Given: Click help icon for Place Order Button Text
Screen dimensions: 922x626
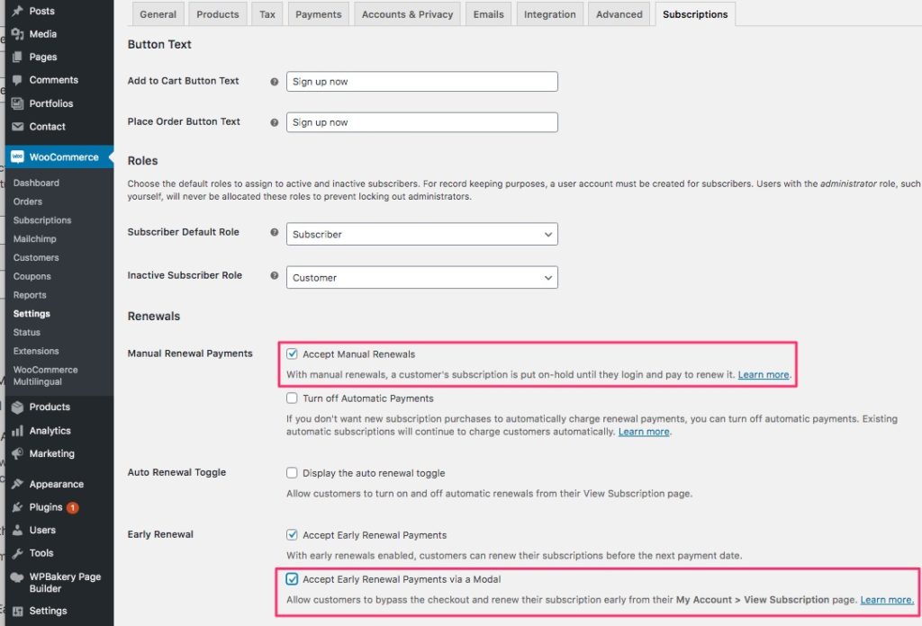Looking at the screenshot, I should click(x=274, y=122).
